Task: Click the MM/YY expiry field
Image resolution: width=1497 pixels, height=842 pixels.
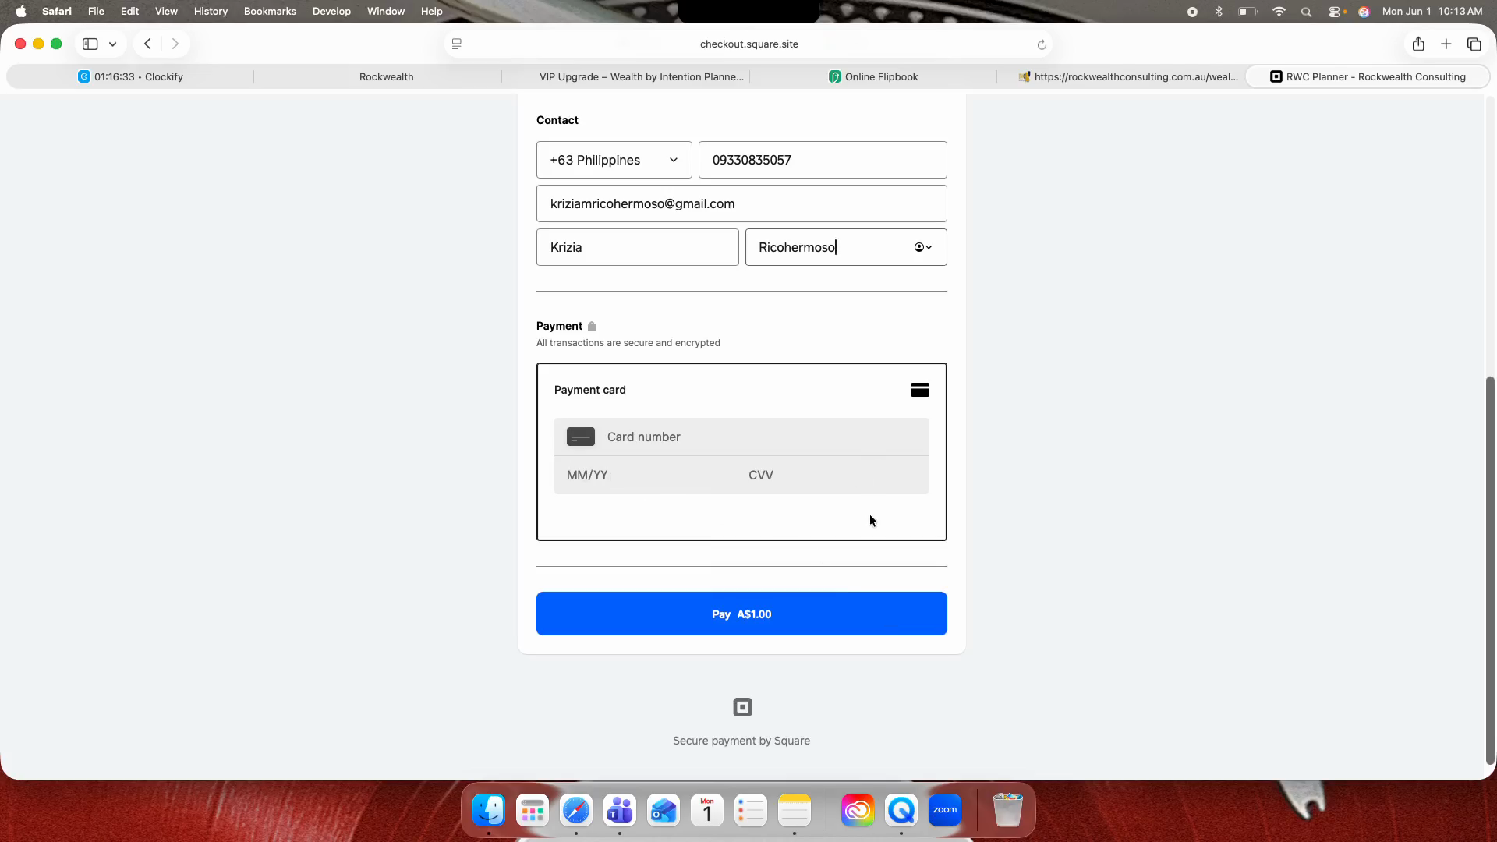Action: tap(646, 475)
